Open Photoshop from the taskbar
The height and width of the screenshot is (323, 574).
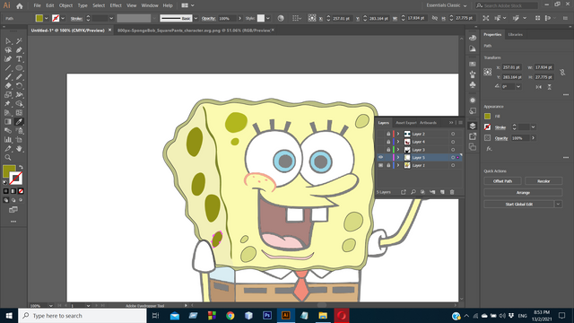point(267,315)
